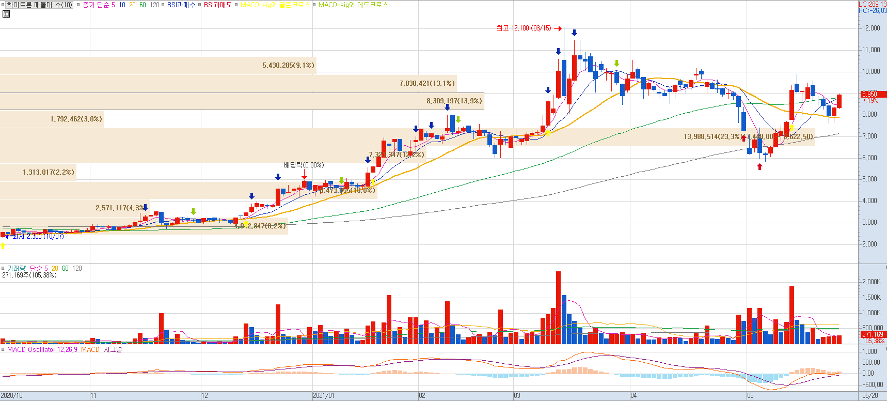
Task: Toggle the 종가 단순 moving average legend square
Action: point(78,5)
